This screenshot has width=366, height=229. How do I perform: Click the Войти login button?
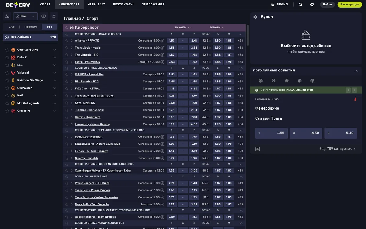pyautogui.click(x=327, y=5)
